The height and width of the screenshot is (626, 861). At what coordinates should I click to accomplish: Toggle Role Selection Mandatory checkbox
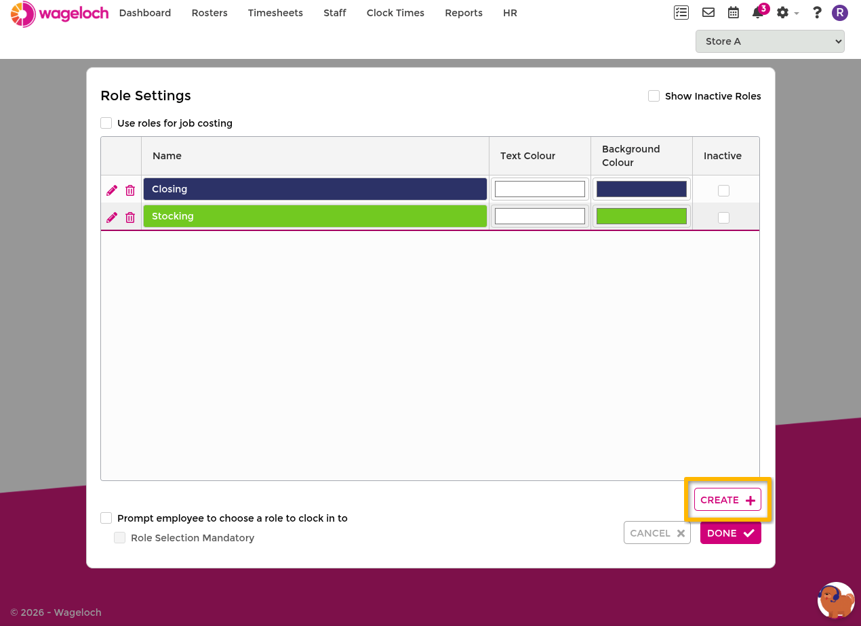pyautogui.click(x=119, y=538)
